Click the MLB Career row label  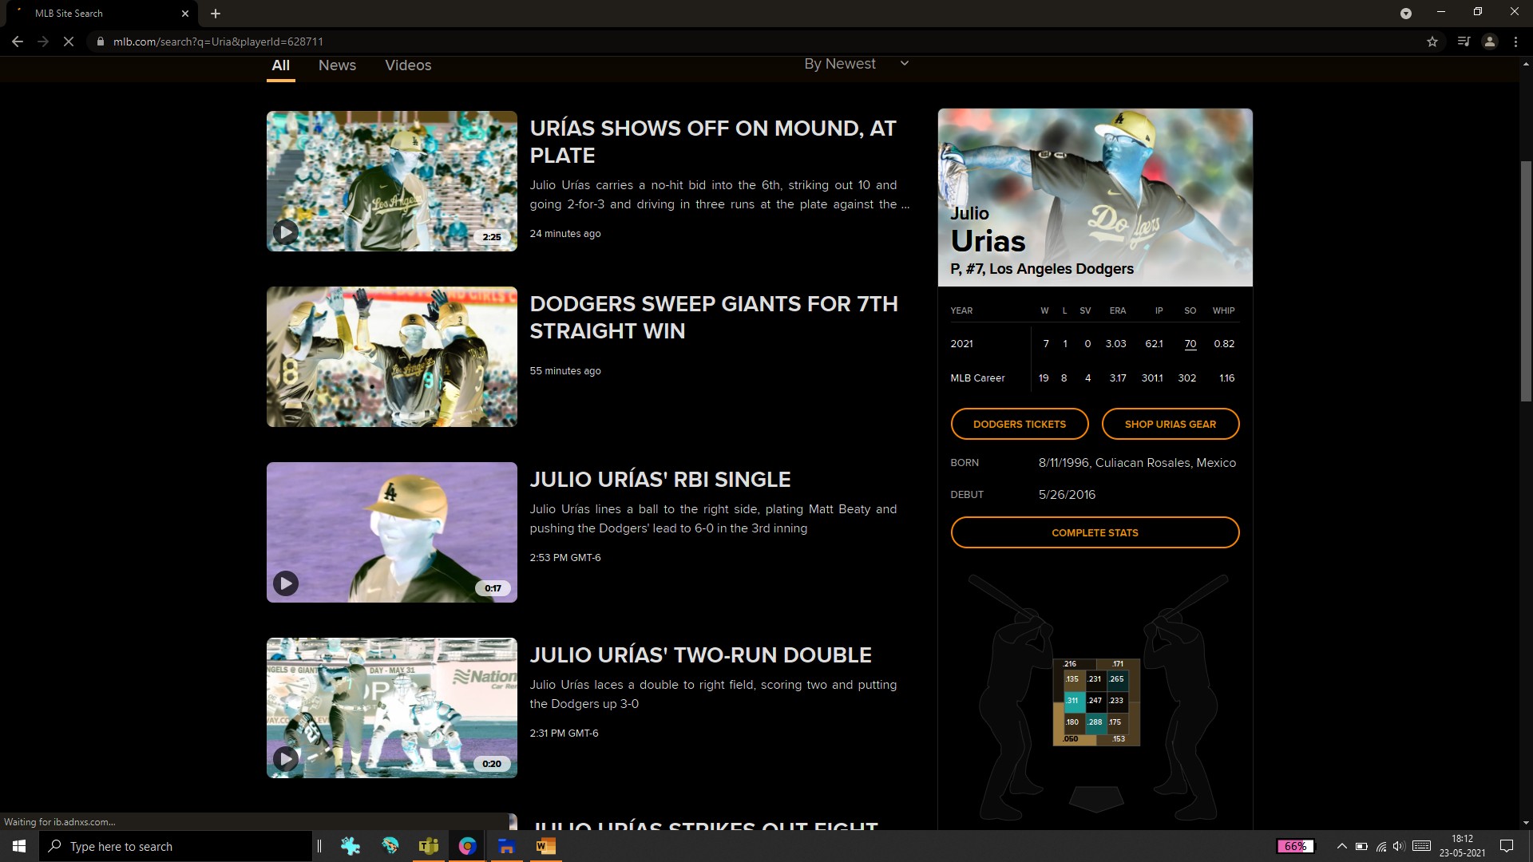tap(977, 378)
